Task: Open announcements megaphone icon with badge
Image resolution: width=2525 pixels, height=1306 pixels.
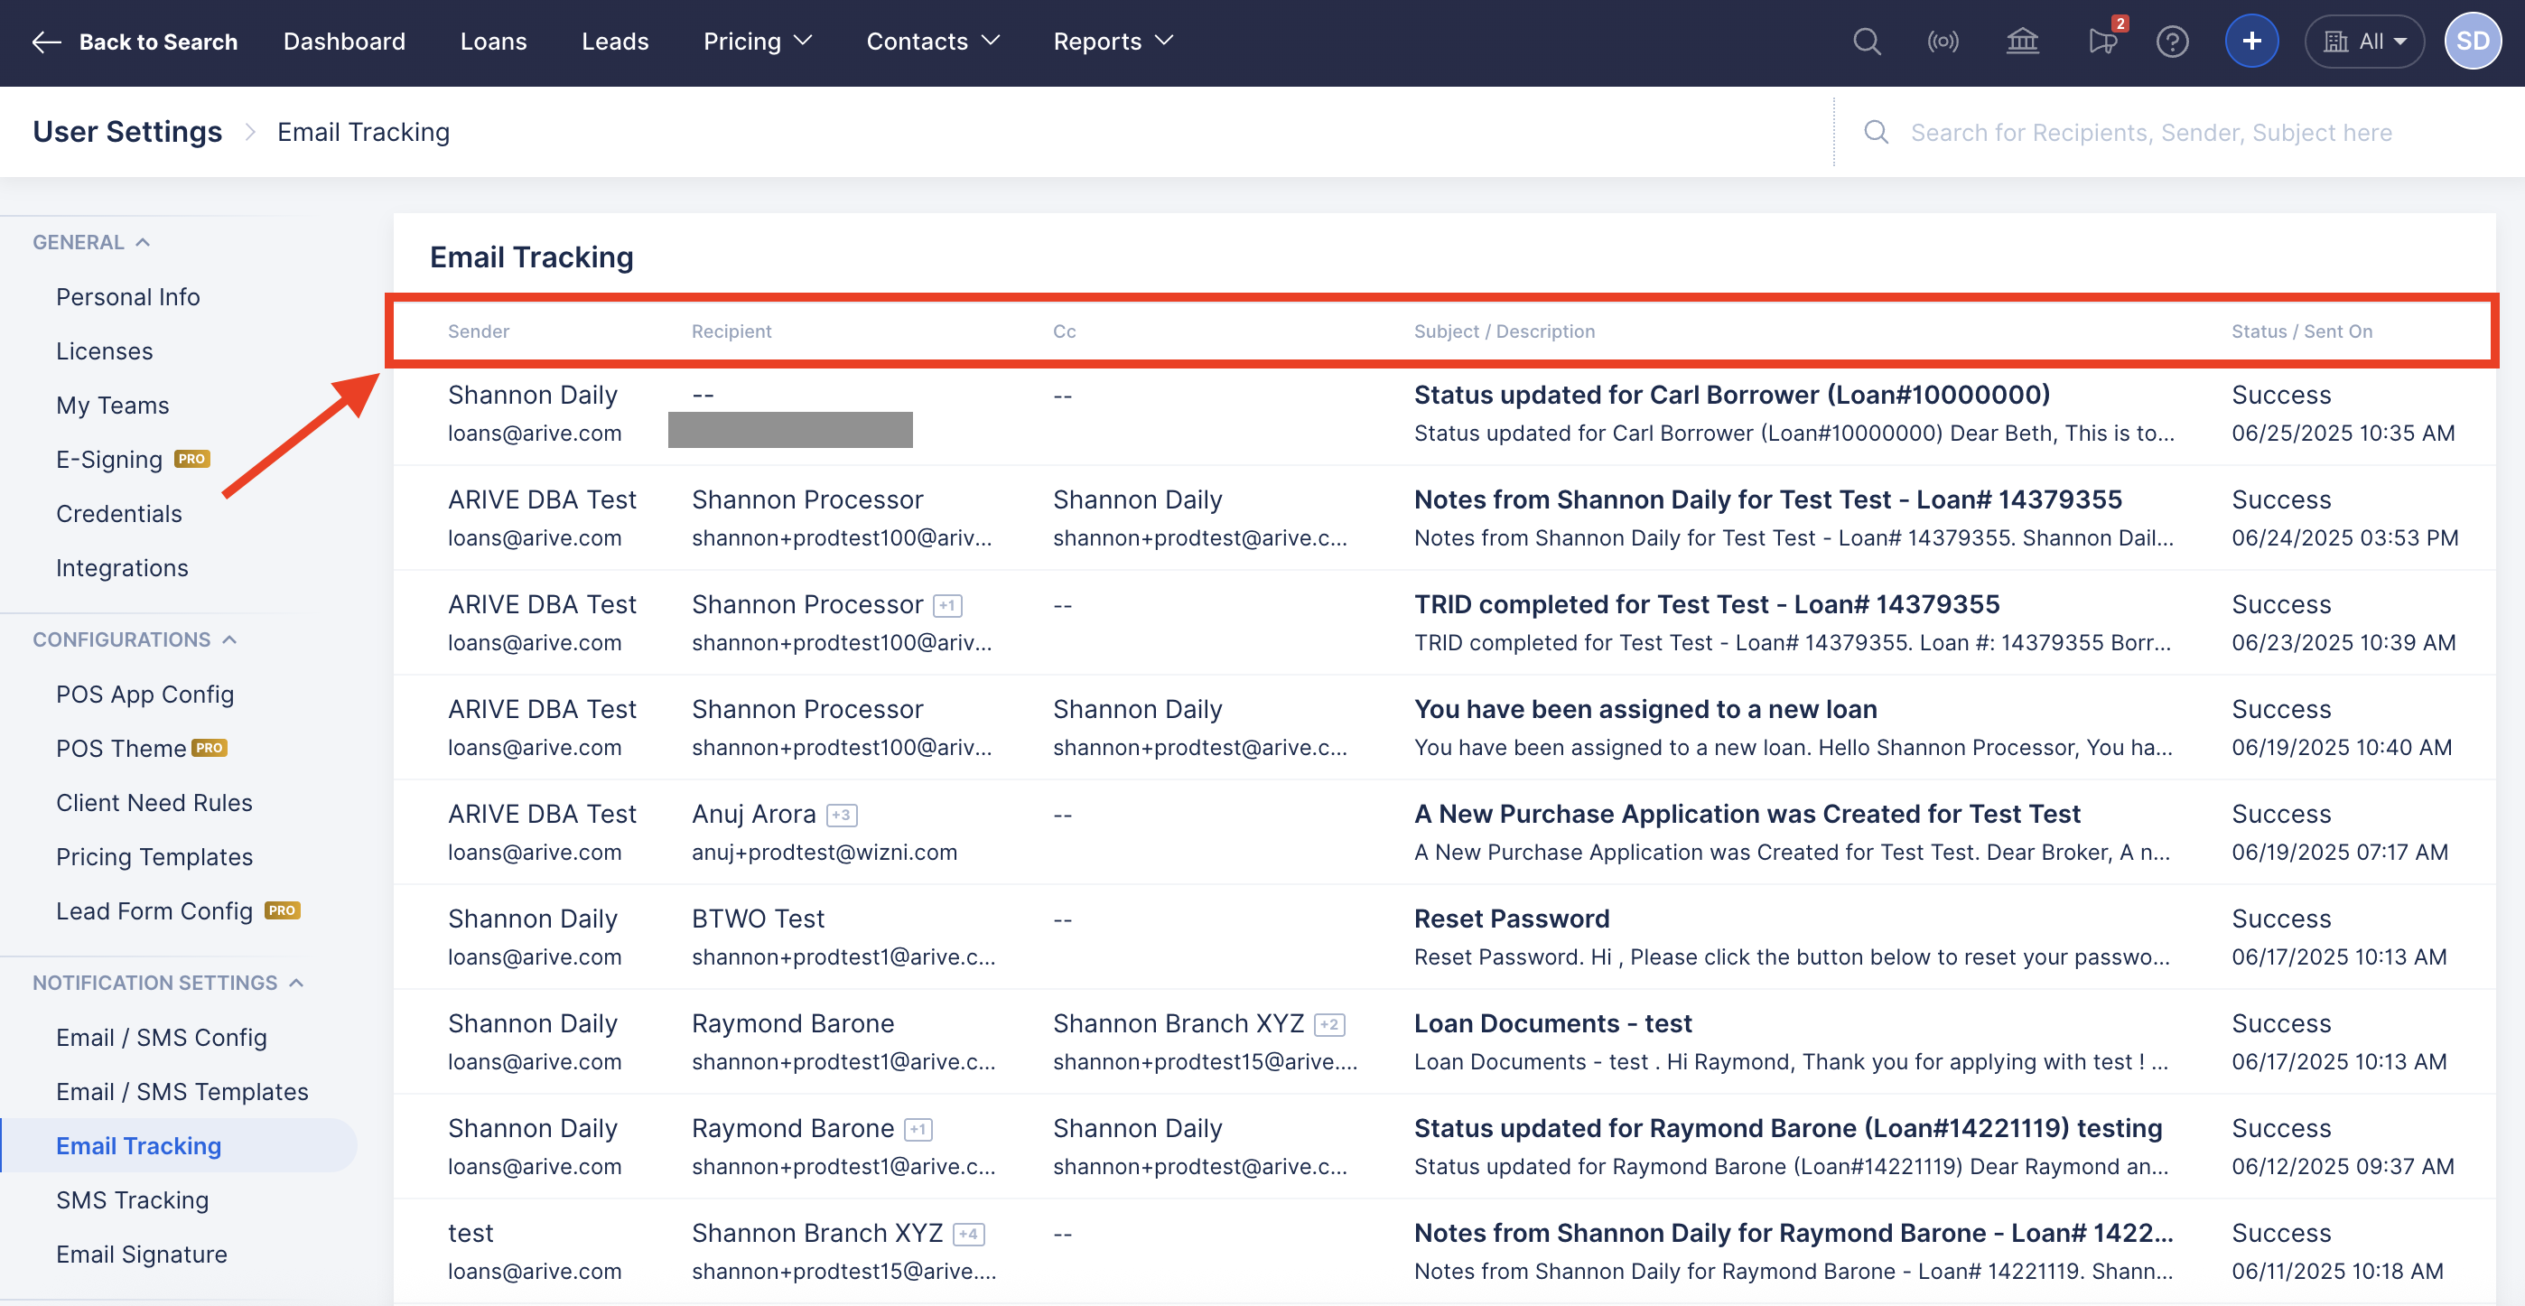Action: point(2101,42)
